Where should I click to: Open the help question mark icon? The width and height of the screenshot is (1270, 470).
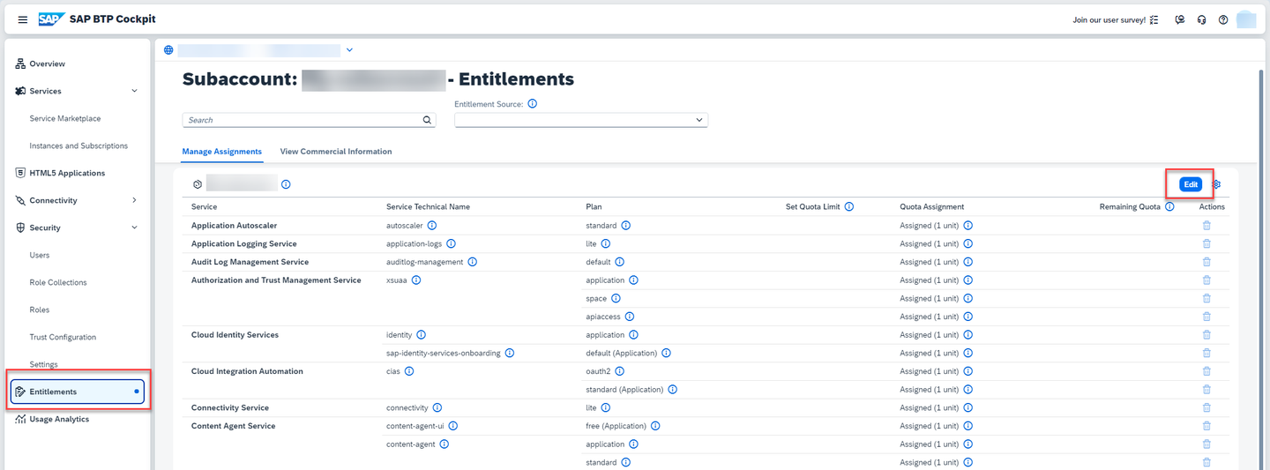pyautogui.click(x=1223, y=19)
